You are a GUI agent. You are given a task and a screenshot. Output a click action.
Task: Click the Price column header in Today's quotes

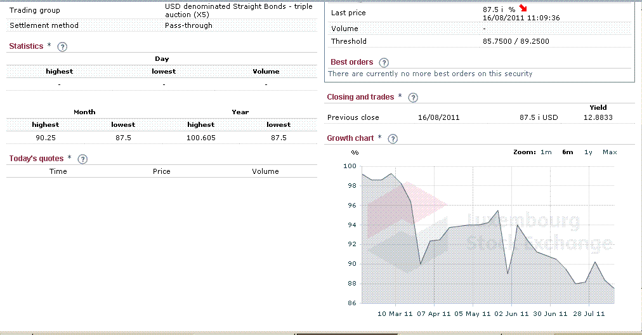coord(162,171)
